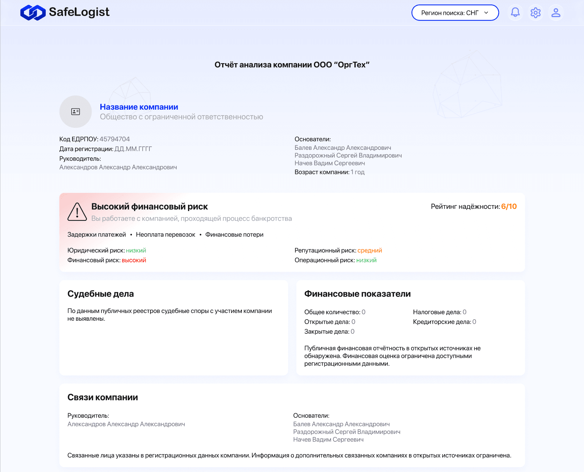Screen dimensions: 584x472
Task: Open the notifications bell
Action: point(515,13)
